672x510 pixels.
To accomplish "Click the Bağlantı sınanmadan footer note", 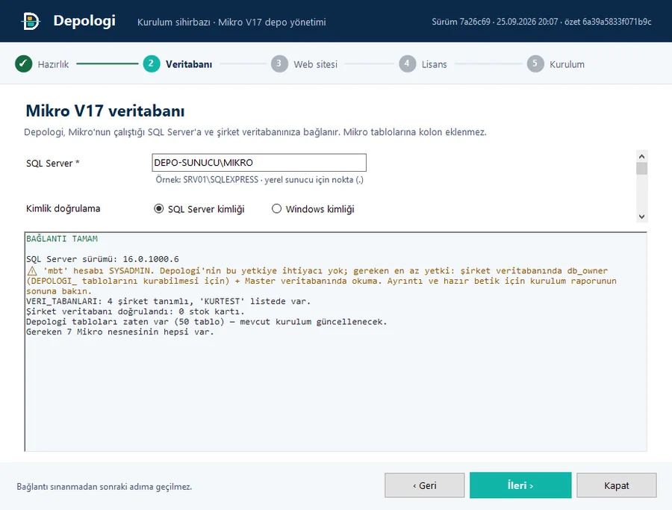I will [x=104, y=487].
